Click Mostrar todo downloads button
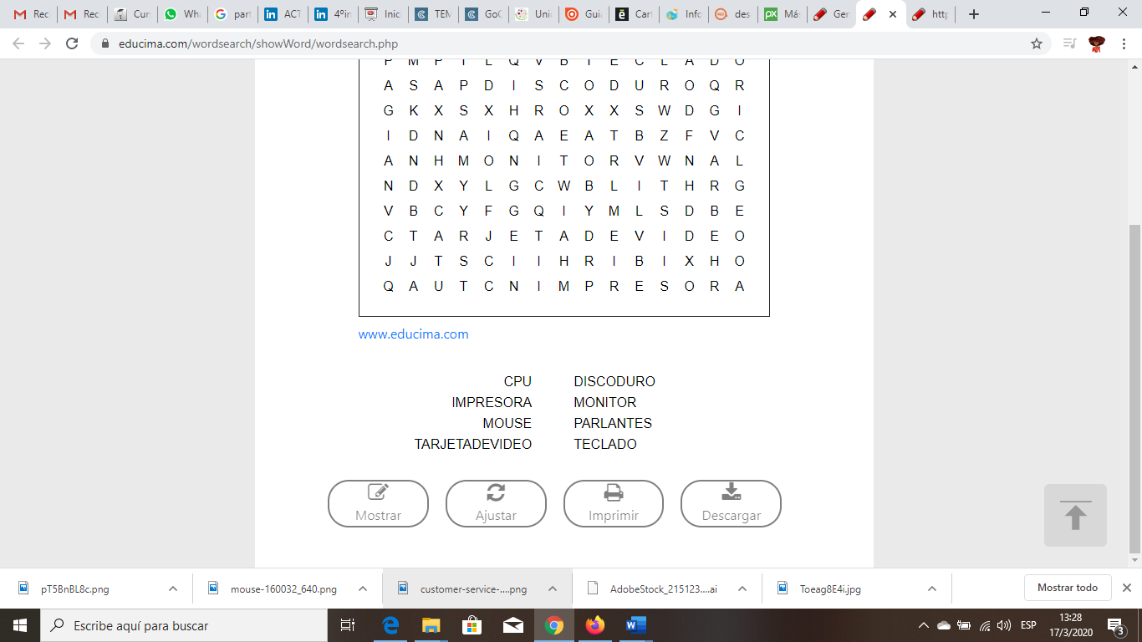 tap(1068, 588)
